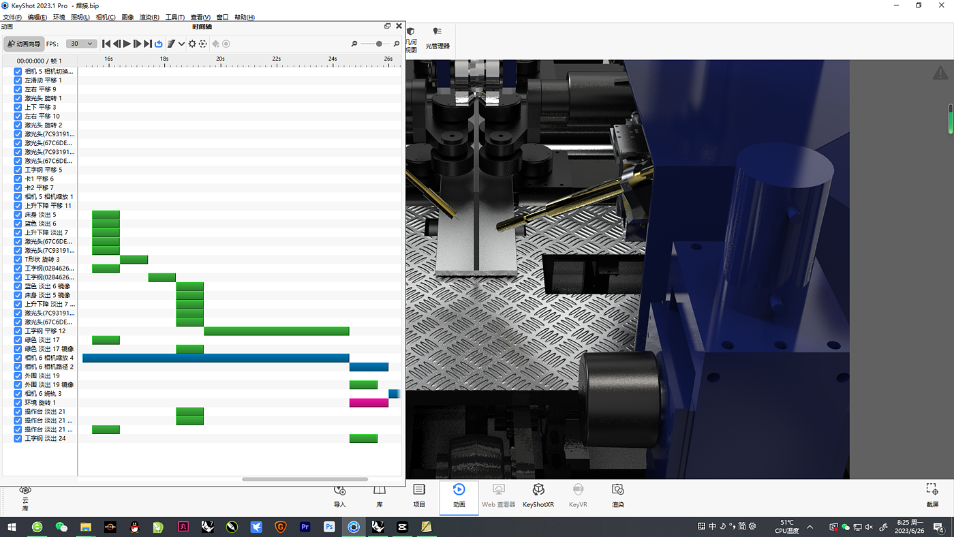Select the magenta 环境 旋转 1 timeline bar

point(369,403)
